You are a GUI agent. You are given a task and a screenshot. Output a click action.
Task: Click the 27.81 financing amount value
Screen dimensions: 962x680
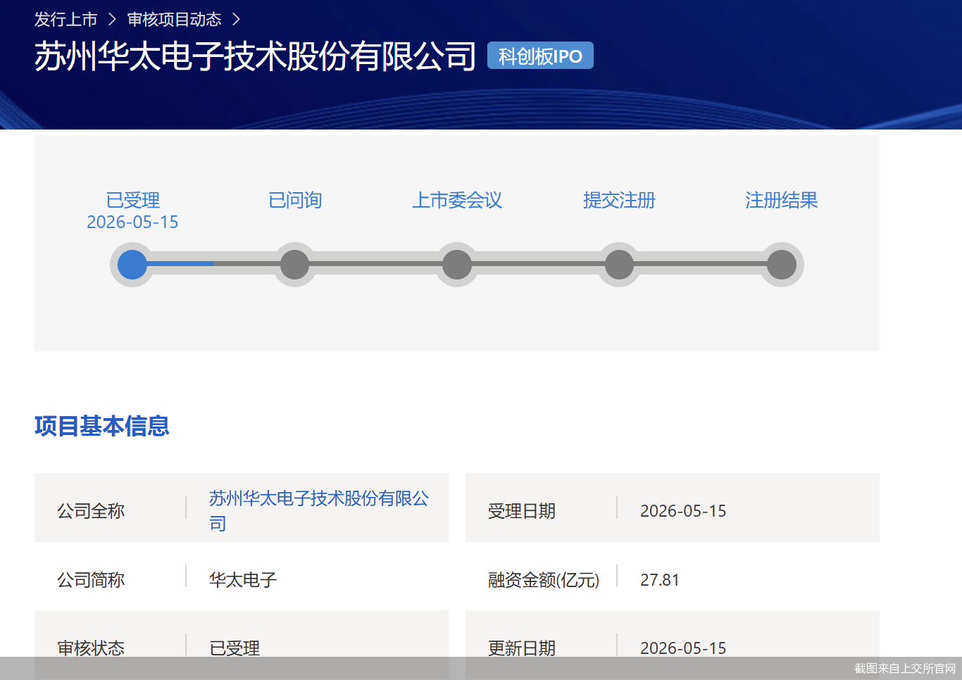(x=660, y=580)
